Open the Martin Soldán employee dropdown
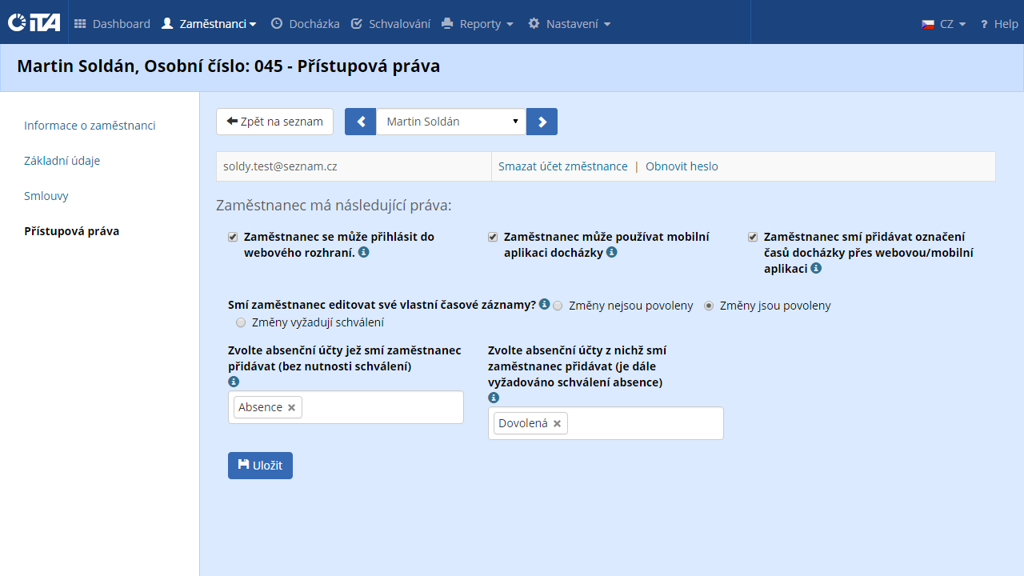1024x576 pixels. click(451, 122)
